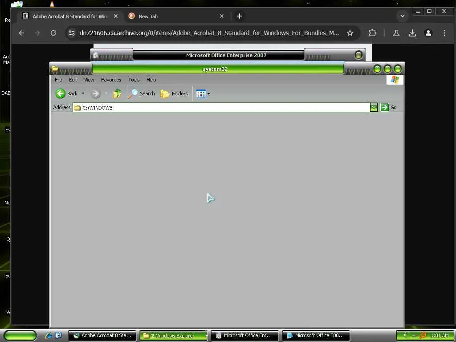Open the browser downloads icon

[x=412, y=33]
